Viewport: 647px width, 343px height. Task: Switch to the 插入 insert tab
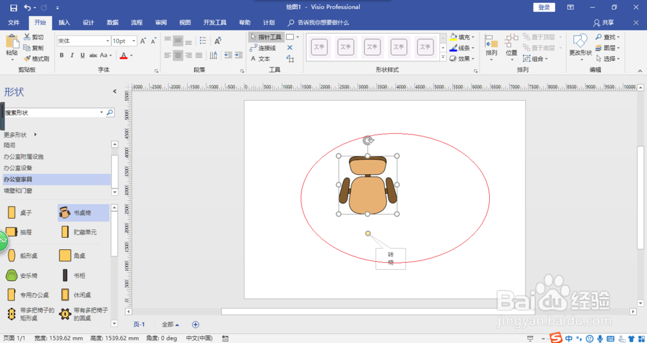point(64,23)
